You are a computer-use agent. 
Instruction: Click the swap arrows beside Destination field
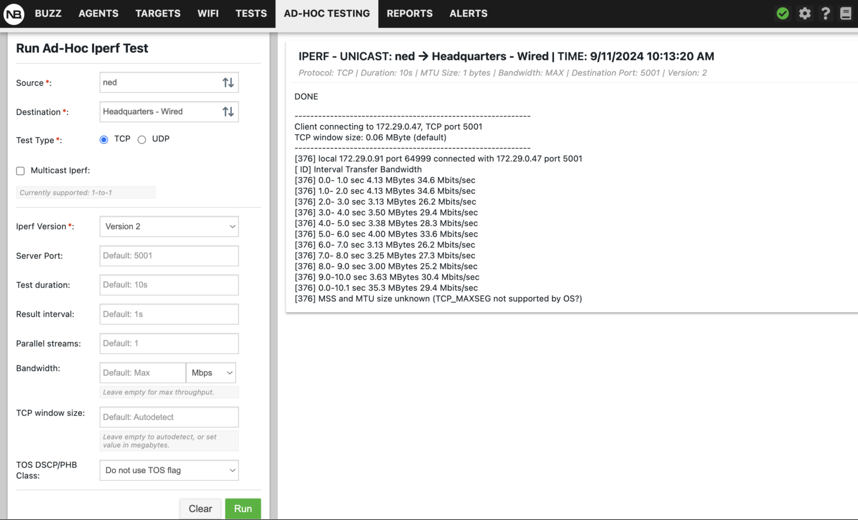click(x=228, y=111)
